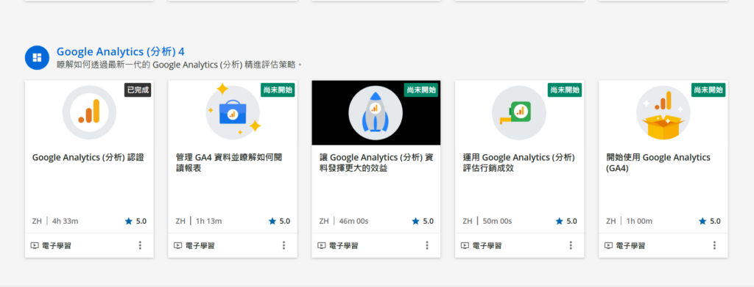Open the yellow box thumbnail for 開始使用 Google Analytics

point(663,112)
